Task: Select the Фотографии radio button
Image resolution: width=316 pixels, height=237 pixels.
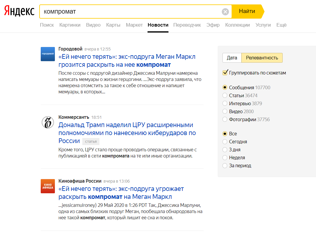Action: 225,119
